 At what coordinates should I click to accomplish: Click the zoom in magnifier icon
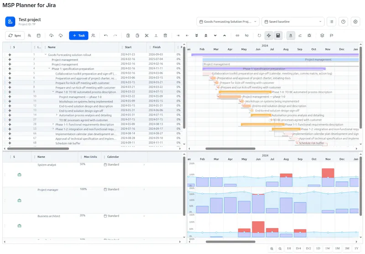271,249
